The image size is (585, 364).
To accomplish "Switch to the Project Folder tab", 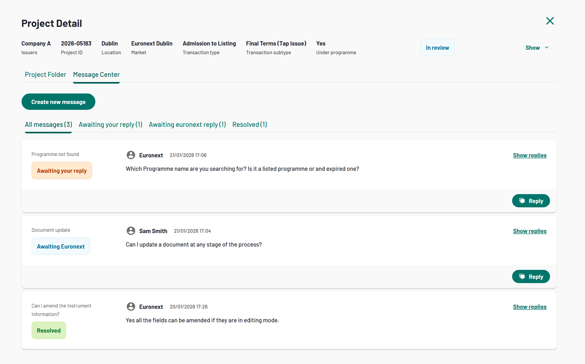I will click(45, 75).
